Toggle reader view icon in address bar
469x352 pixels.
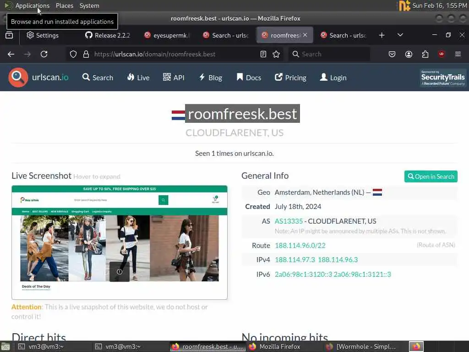[263, 54]
